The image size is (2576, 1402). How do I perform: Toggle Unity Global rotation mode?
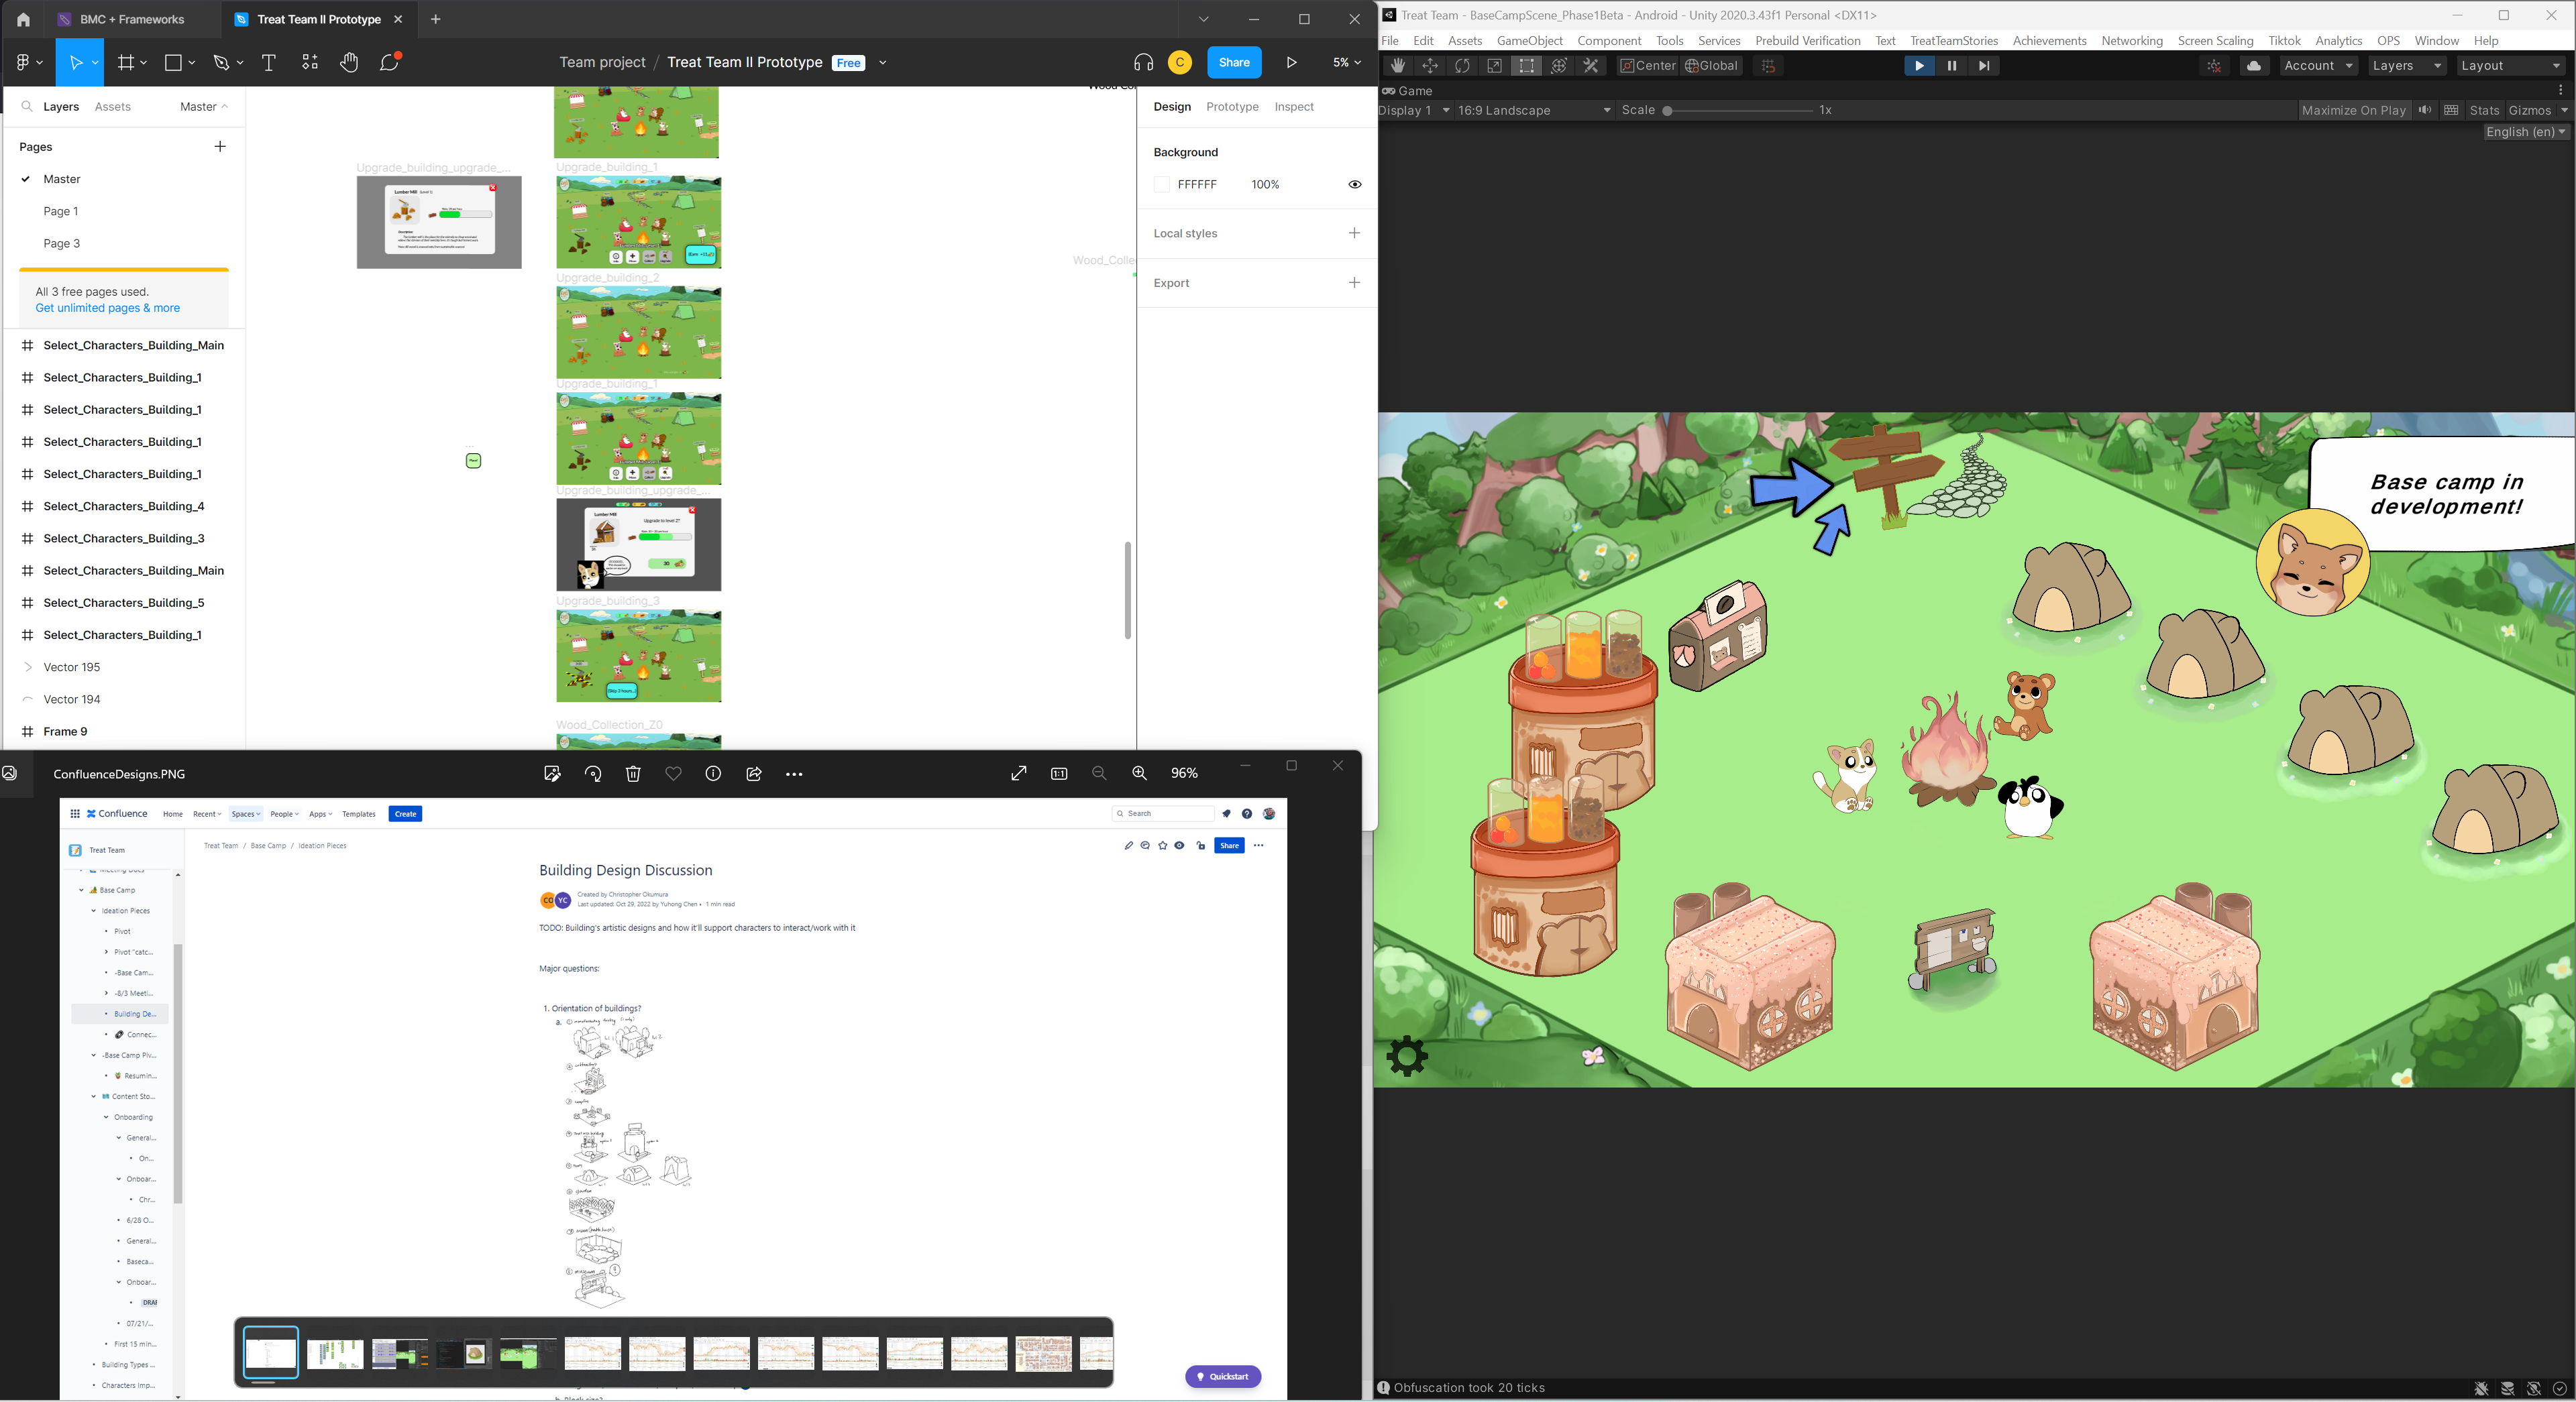1712,66
